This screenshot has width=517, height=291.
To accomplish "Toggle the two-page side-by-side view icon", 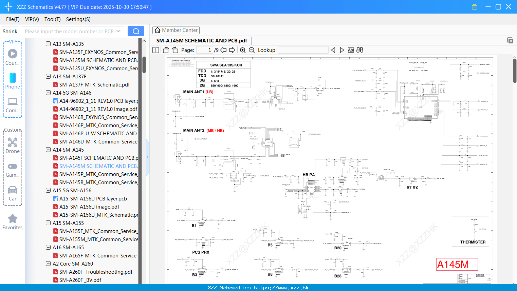I will pos(155,50).
